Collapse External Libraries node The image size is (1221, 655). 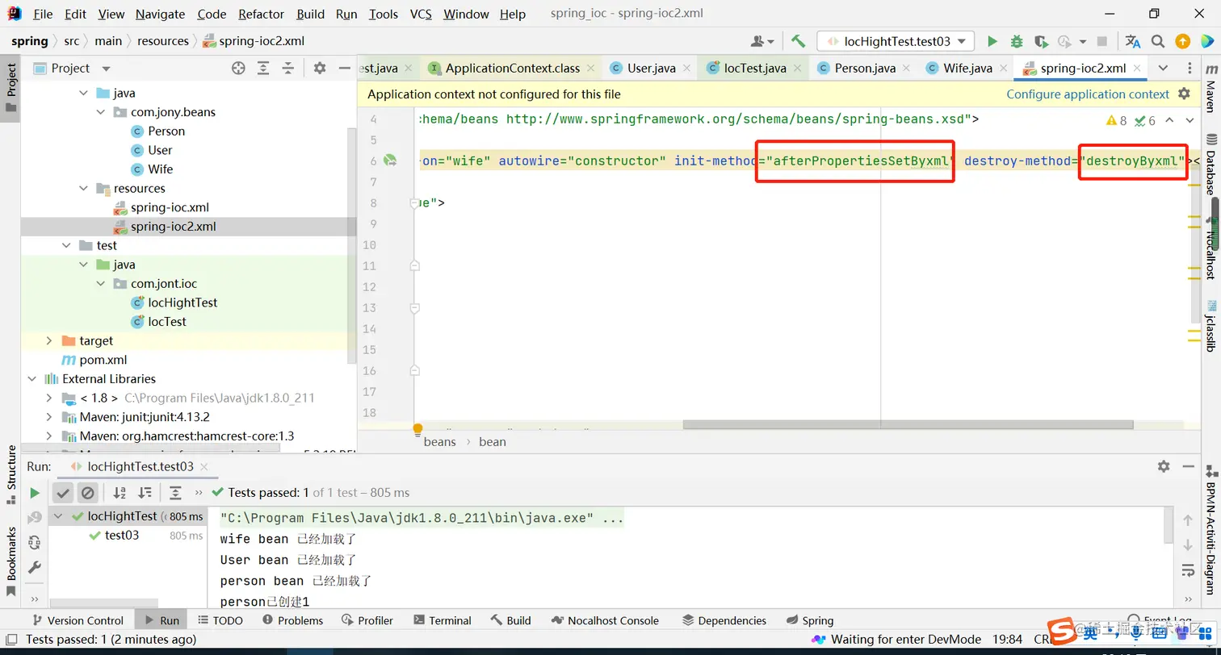click(31, 378)
